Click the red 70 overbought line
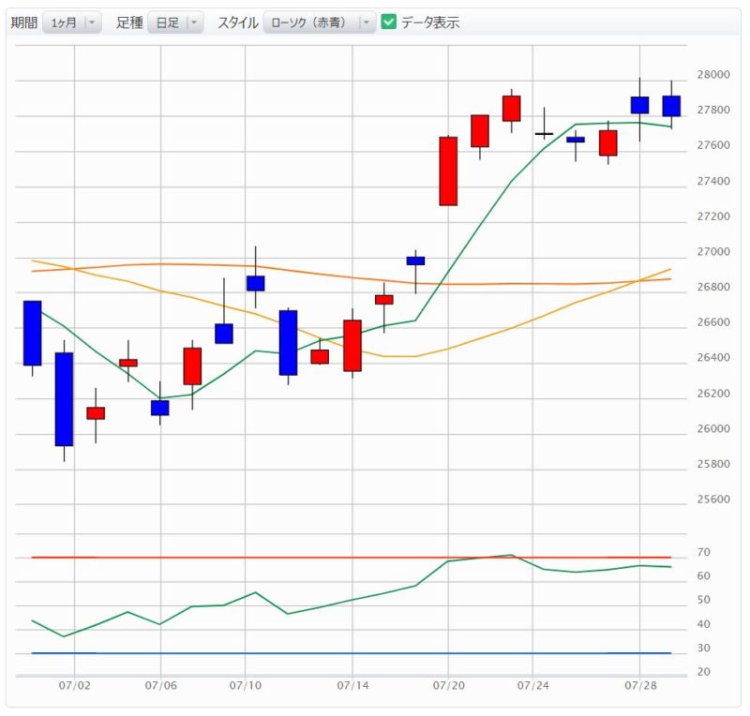The image size is (750, 716). (352, 558)
